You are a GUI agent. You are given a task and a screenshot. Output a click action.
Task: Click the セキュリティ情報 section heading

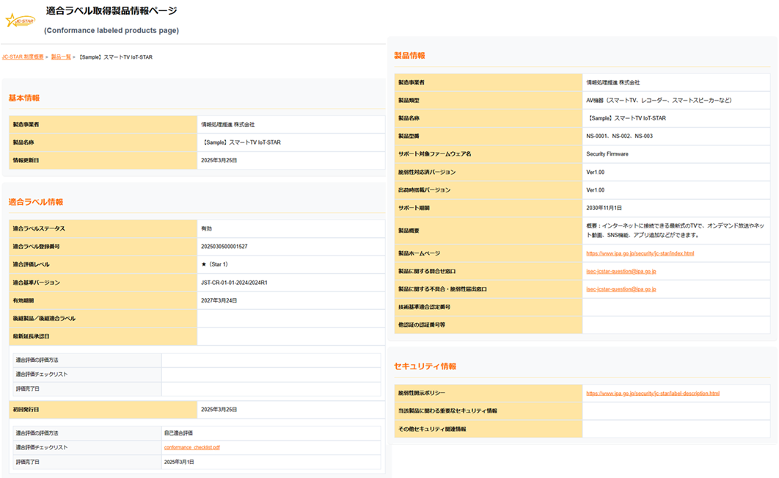point(425,366)
